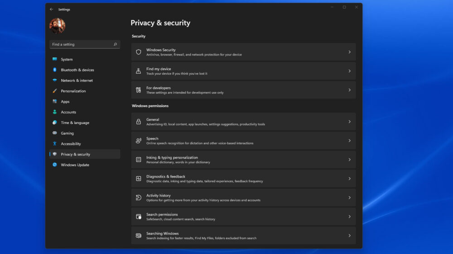
Task: Click the Personalization brush icon
Action: pos(55,91)
